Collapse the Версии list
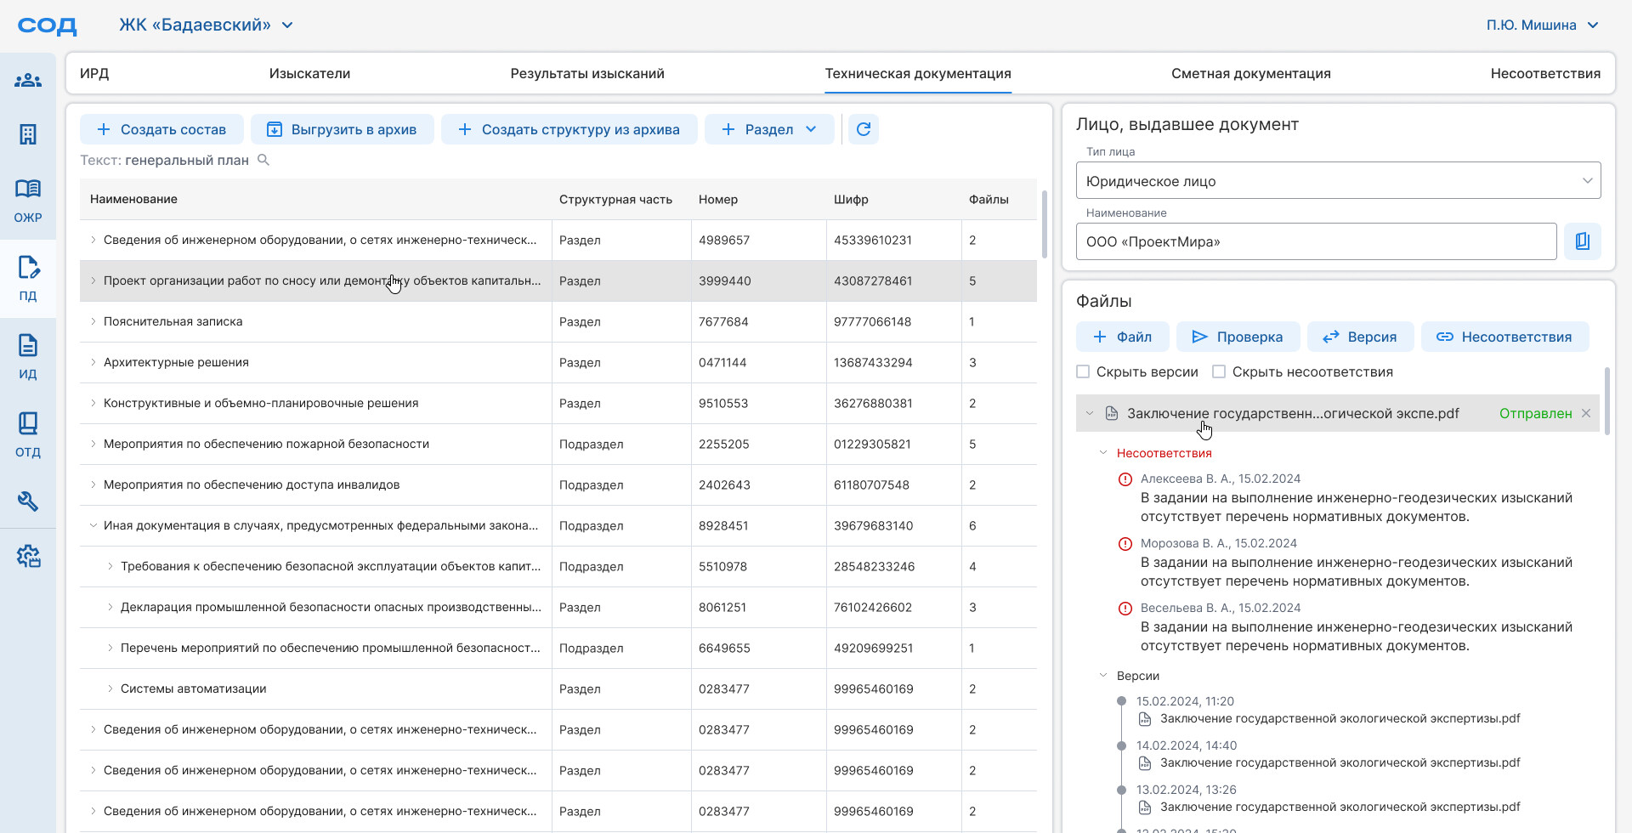 [x=1103, y=676]
